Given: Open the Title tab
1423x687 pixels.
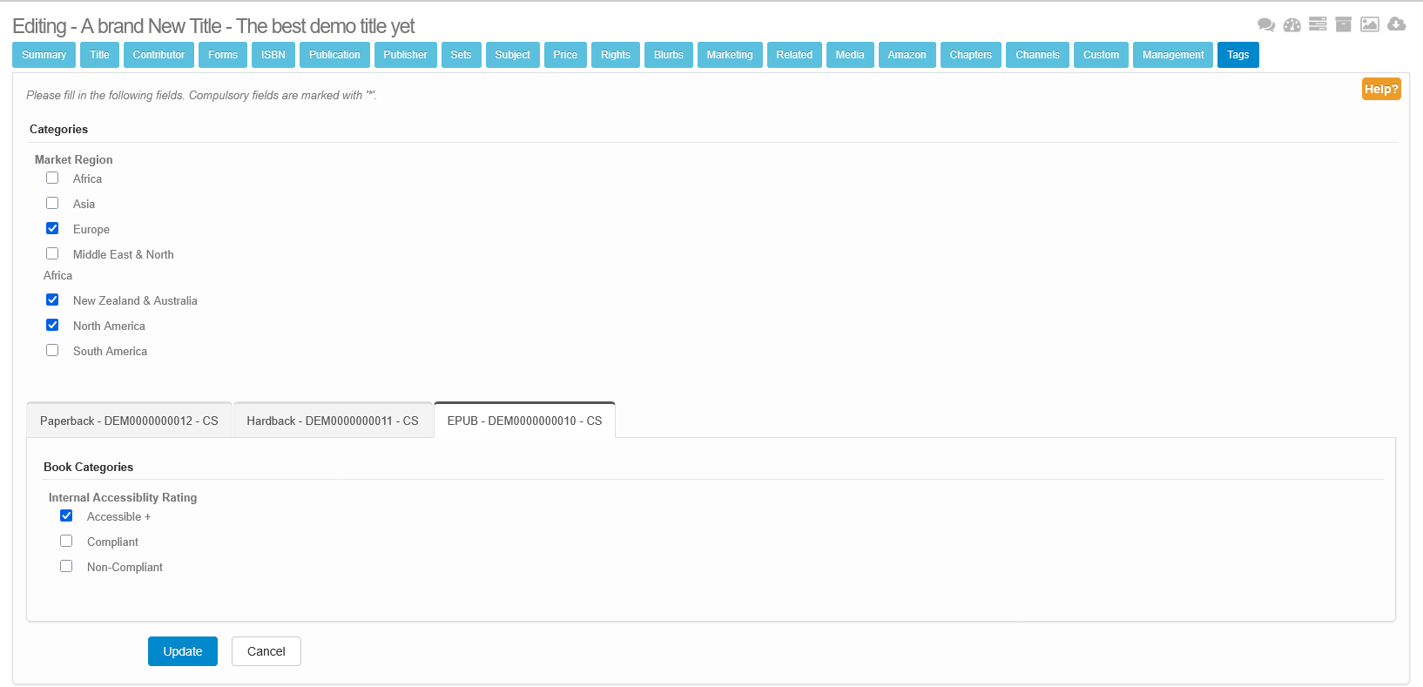Looking at the screenshot, I should (100, 55).
